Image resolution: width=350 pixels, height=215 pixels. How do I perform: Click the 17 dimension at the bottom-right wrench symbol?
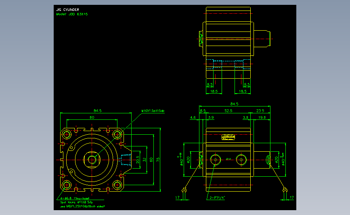[292, 198]
